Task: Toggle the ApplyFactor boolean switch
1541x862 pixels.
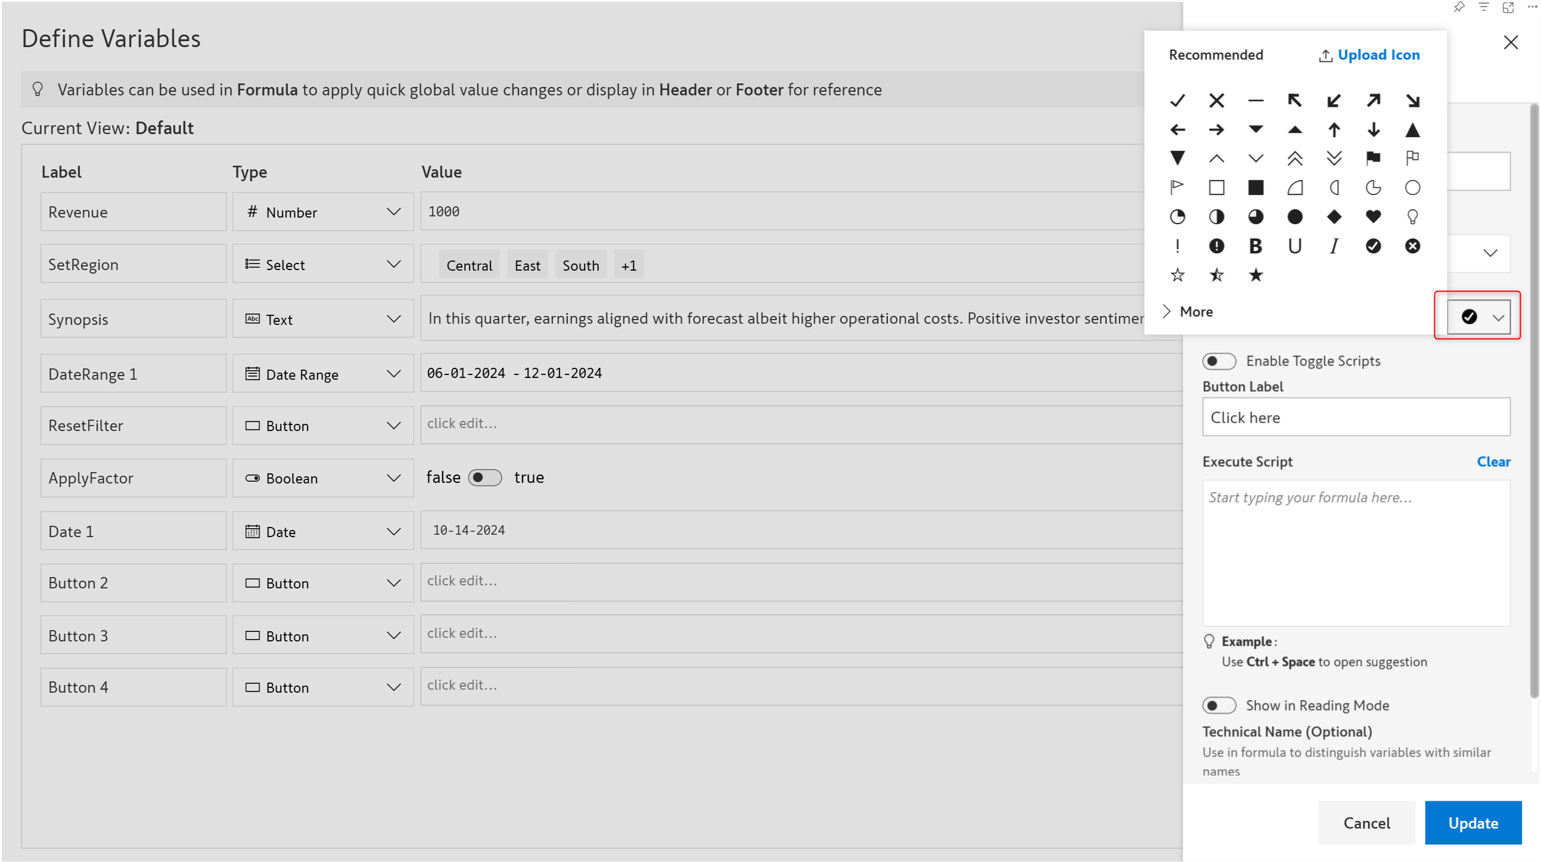Action: 484,477
